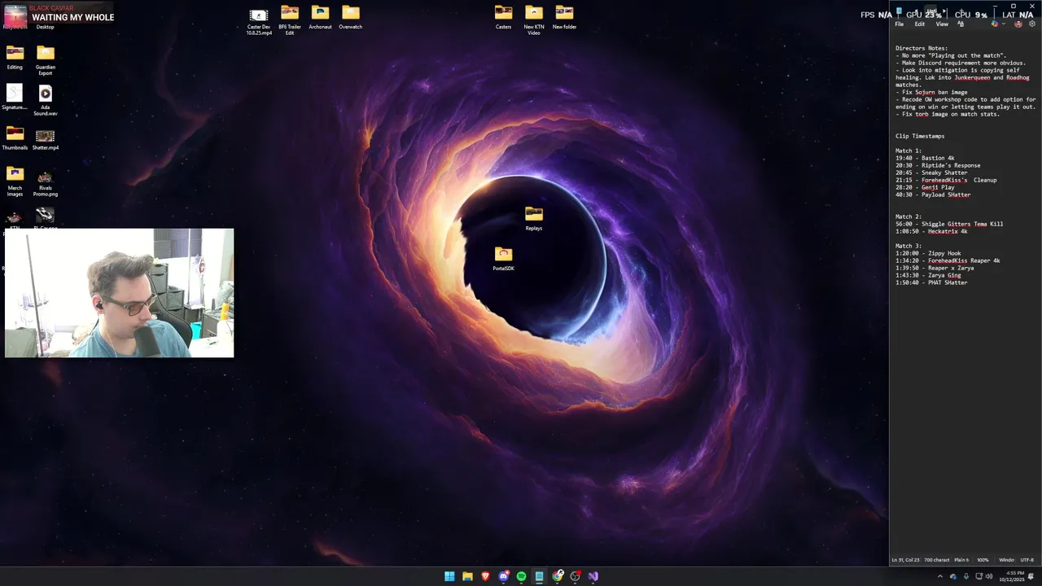Click Notepad text formatting icon
Screen dimensions: 1042x586
point(961,24)
